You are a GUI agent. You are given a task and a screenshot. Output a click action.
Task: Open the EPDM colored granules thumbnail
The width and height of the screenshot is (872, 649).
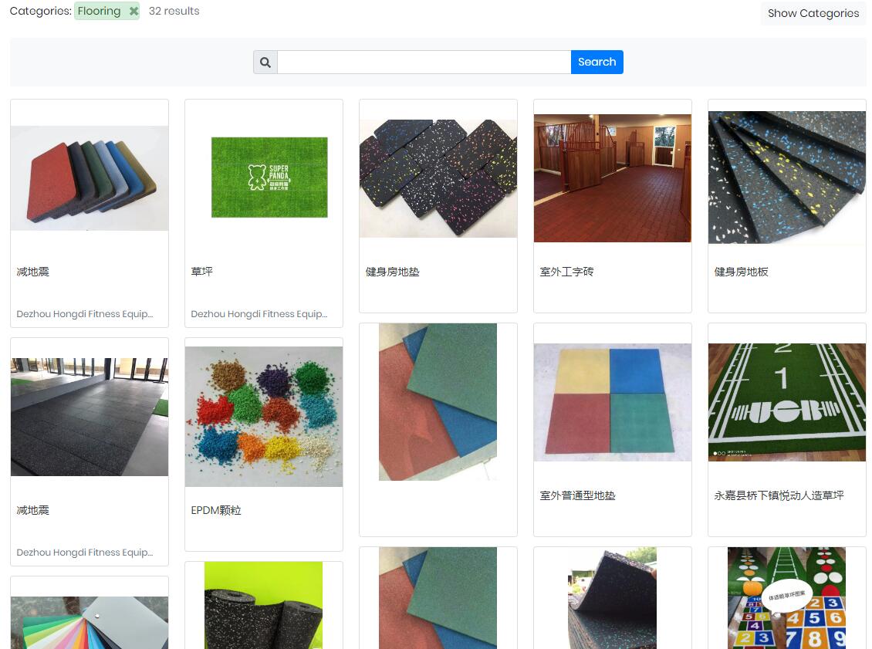pyautogui.click(x=264, y=417)
